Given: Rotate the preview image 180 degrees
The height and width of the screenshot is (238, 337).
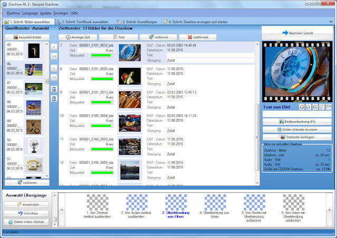Looking at the screenshot, I should (x=315, y=107).
